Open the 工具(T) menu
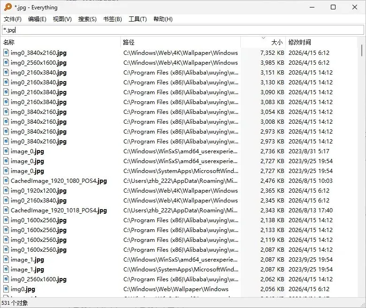This screenshot has width=366, height=308. coord(137,19)
